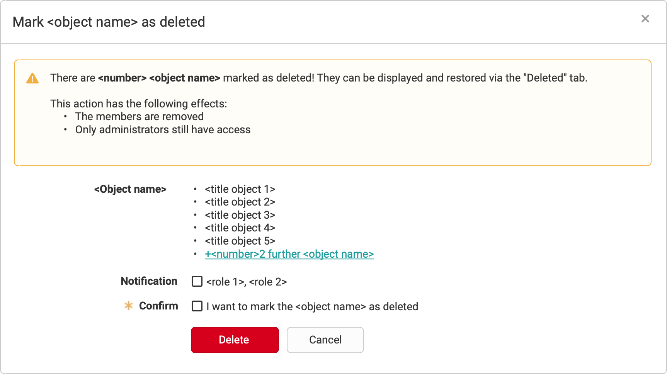
Task: Click the Confirm field label
Action: pos(158,306)
